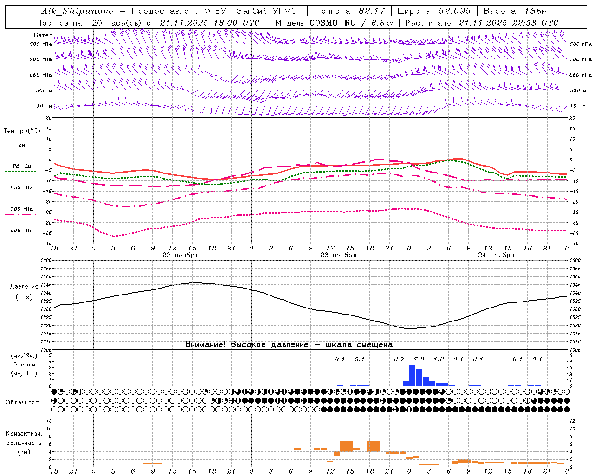This screenshot has width=594, height=475.
Task: Click the "22 ноября" date under temperature chart
Action: 181,255
